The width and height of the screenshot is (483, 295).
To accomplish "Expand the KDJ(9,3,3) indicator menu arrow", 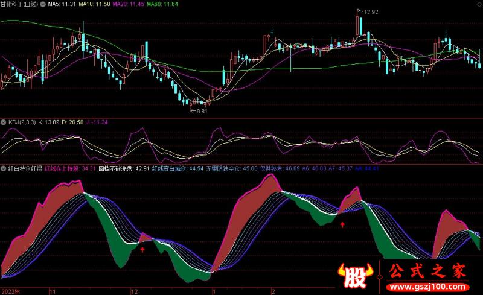I will [x=4, y=122].
